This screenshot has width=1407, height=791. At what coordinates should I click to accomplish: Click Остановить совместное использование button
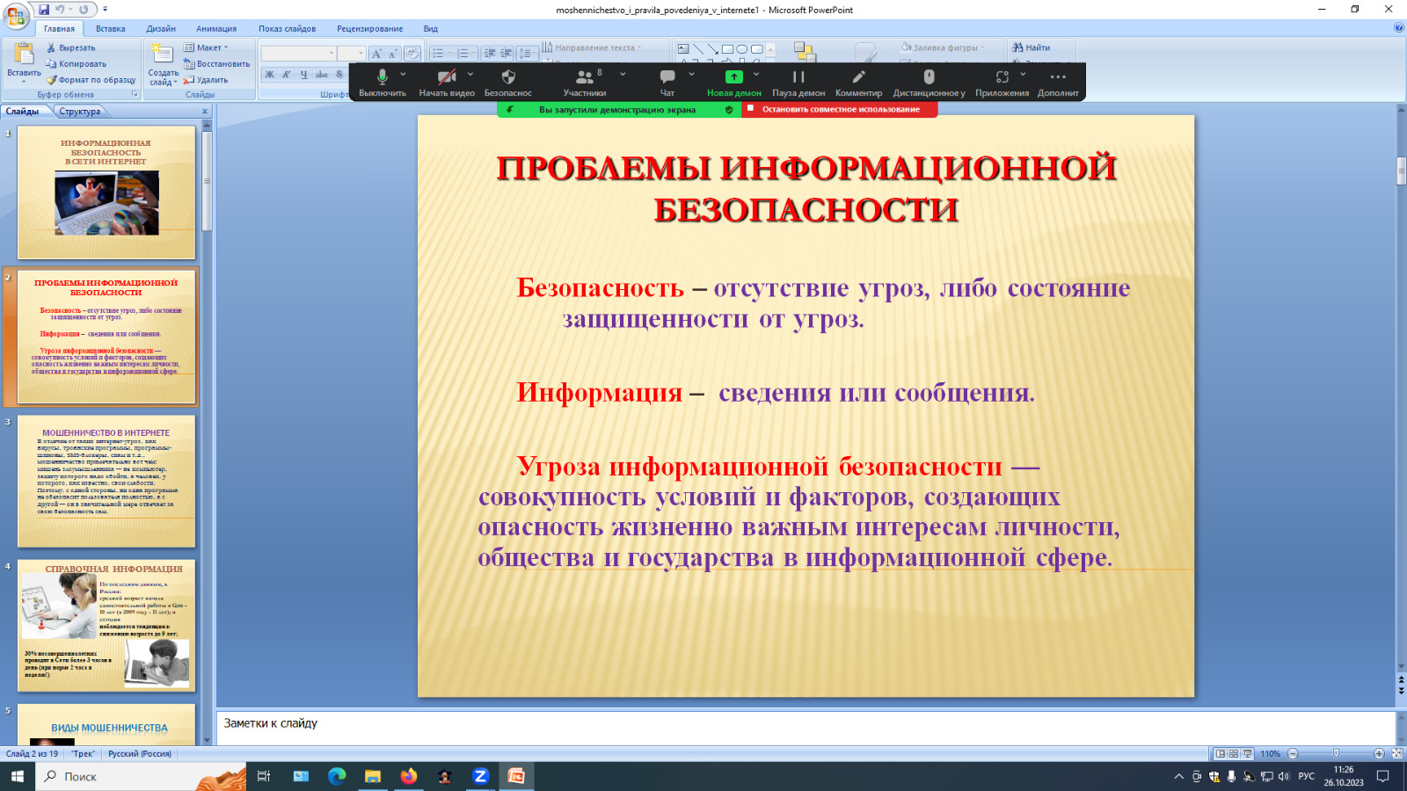point(840,110)
